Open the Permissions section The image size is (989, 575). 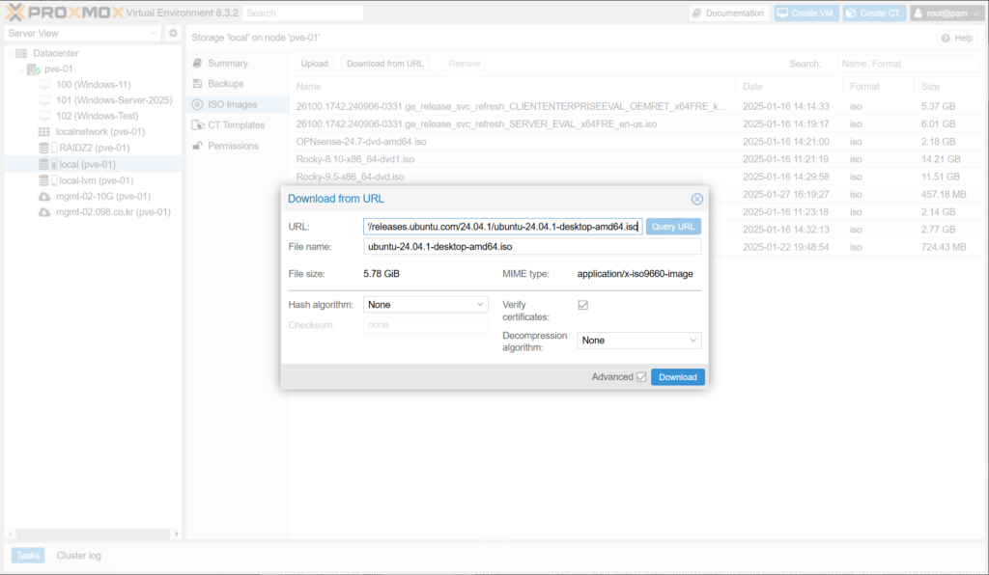[x=233, y=146]
